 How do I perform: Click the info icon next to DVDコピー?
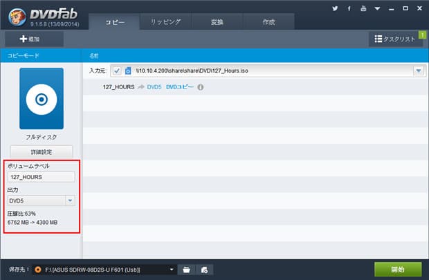coord(201,87)
